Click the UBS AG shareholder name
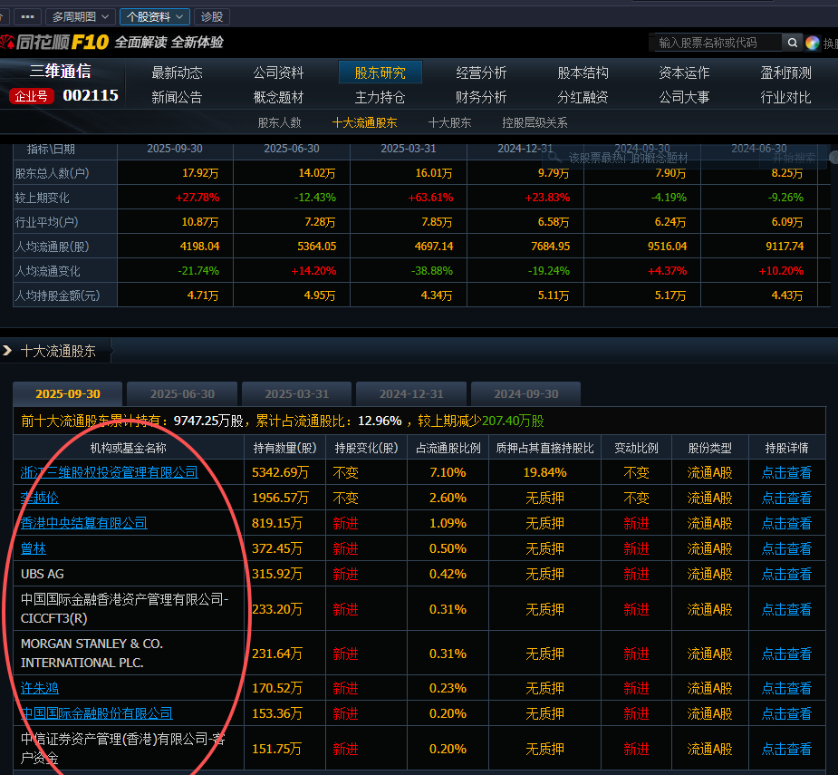The width and height of the screenshot is (838, 775). point(43,574)
